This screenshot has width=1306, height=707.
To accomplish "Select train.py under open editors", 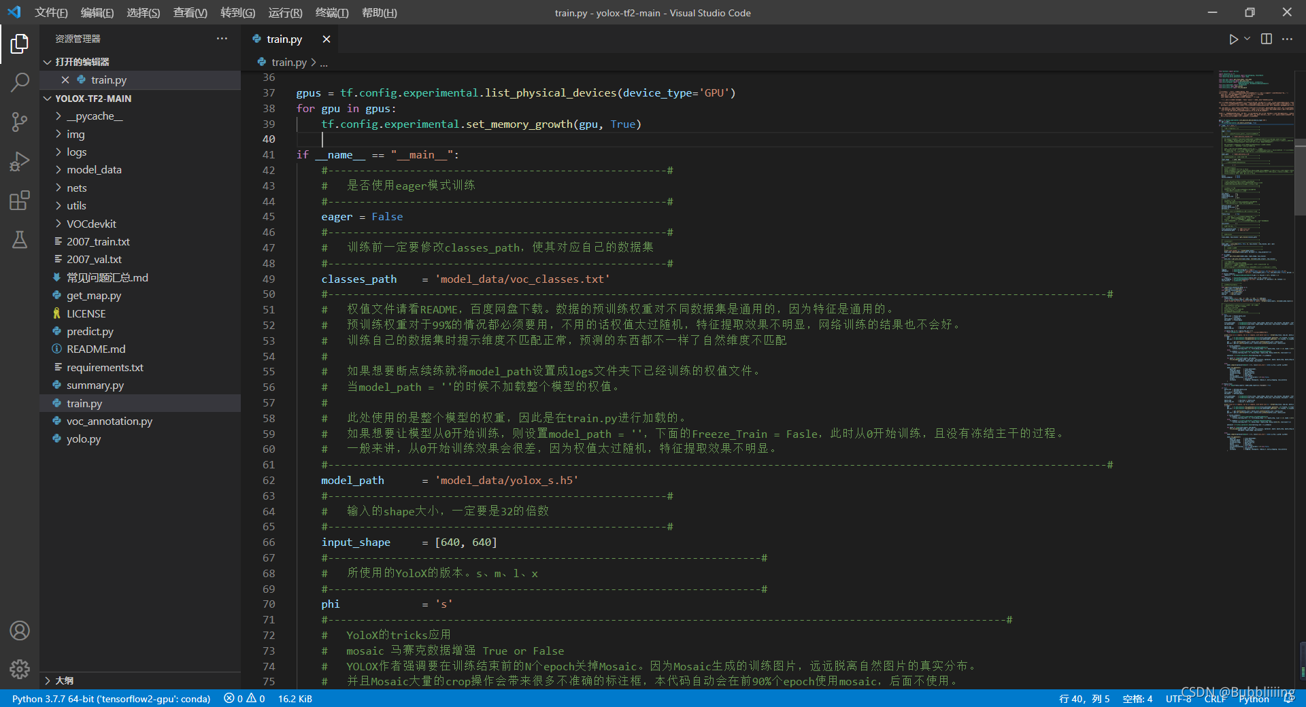I will [140, 80].
